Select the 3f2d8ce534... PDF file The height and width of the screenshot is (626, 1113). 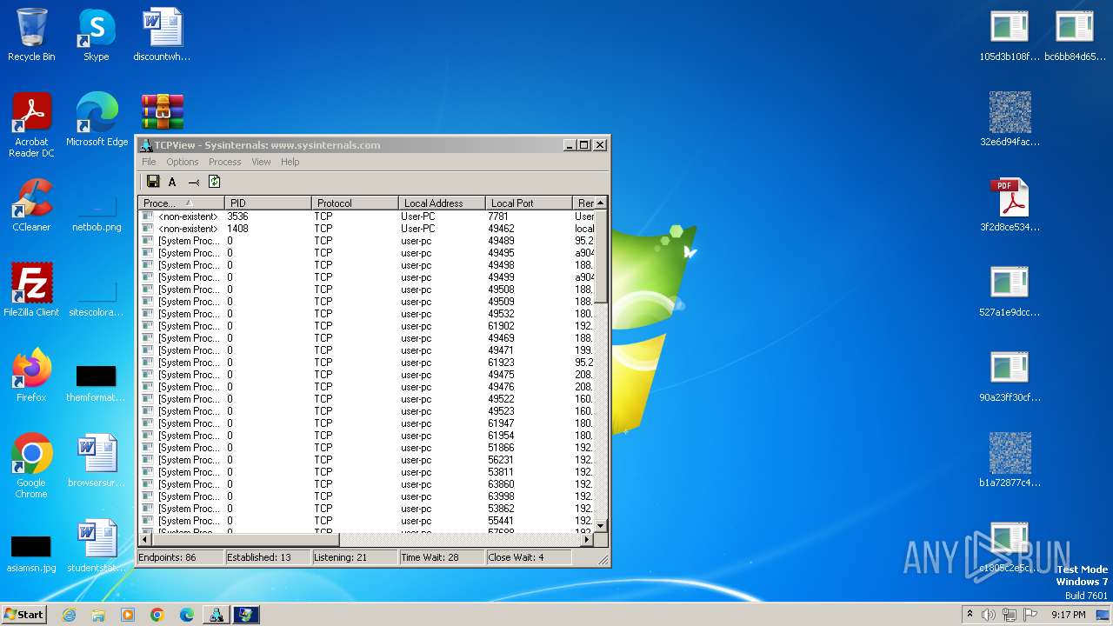point(1010,205)
